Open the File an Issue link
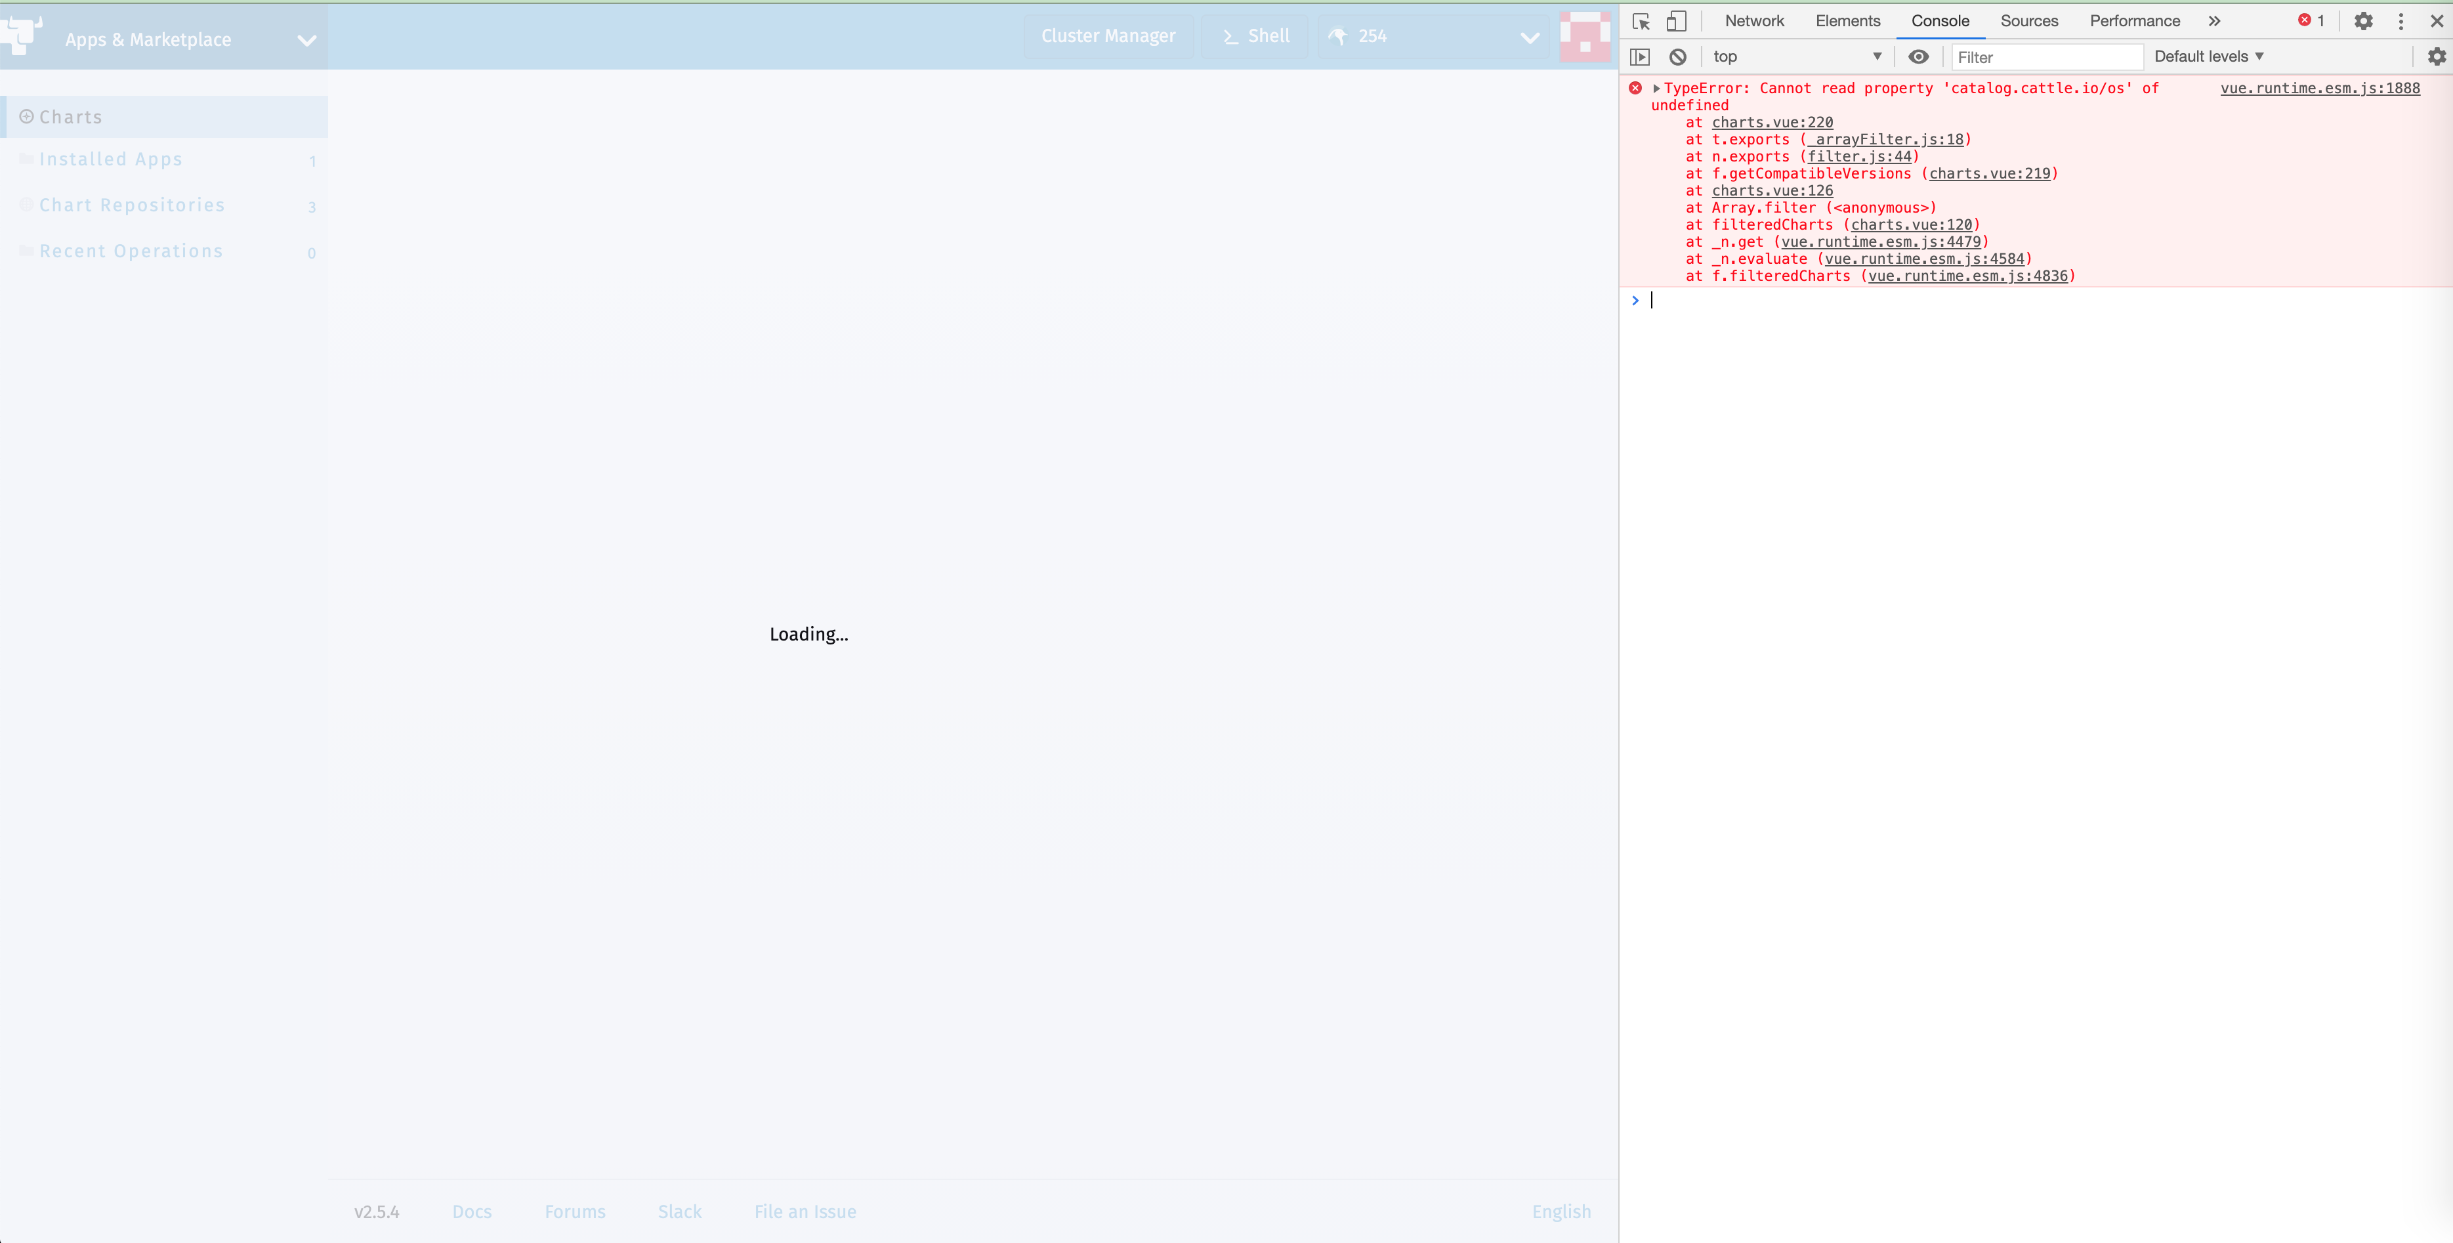 tap(804, 1211)
